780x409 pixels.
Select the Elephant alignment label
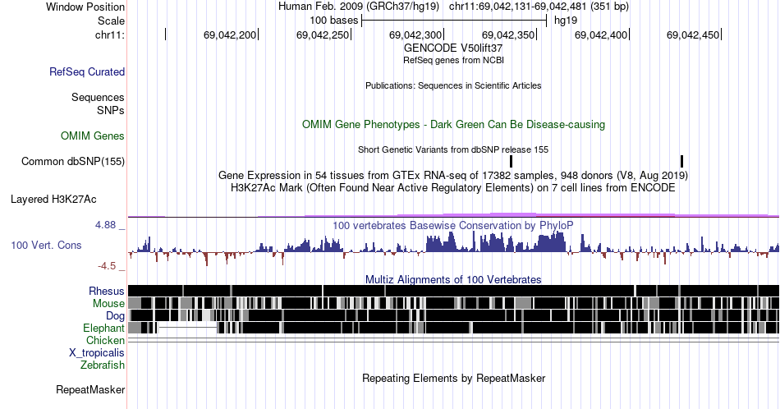(x=104, y=328)
